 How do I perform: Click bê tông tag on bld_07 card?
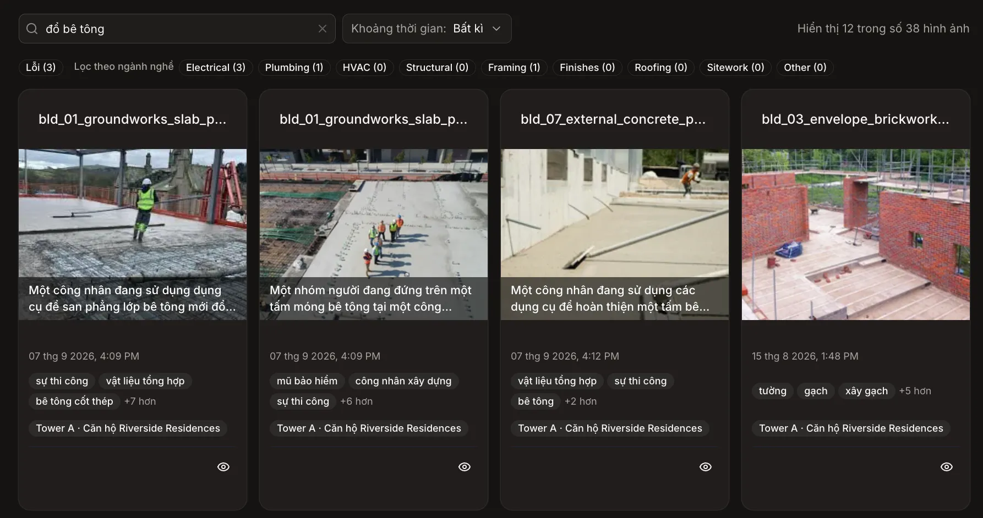(536, 401)
